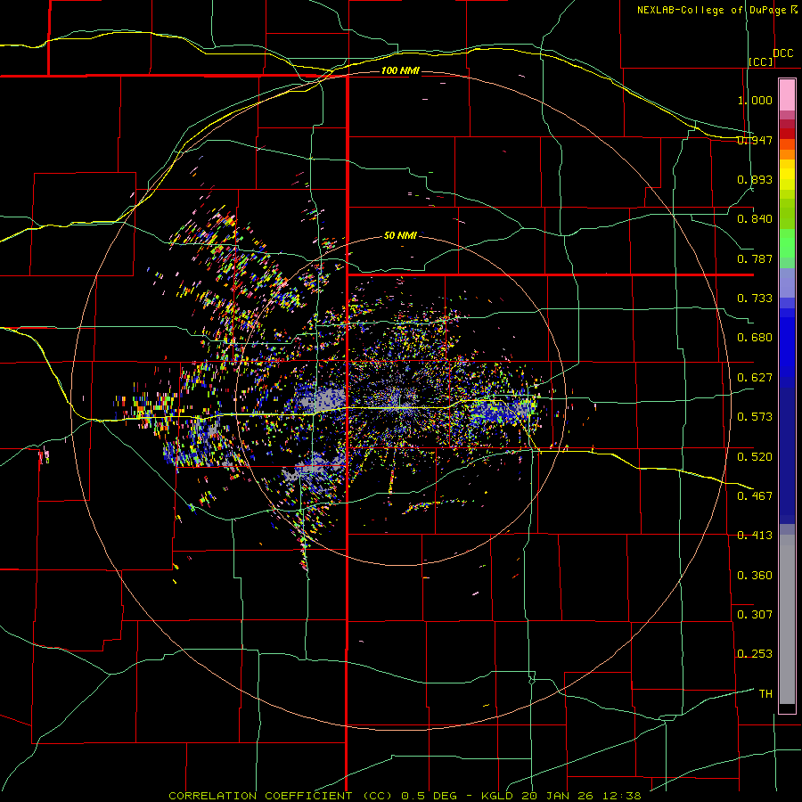Pick the 0.840 scale label

[755, 219]
